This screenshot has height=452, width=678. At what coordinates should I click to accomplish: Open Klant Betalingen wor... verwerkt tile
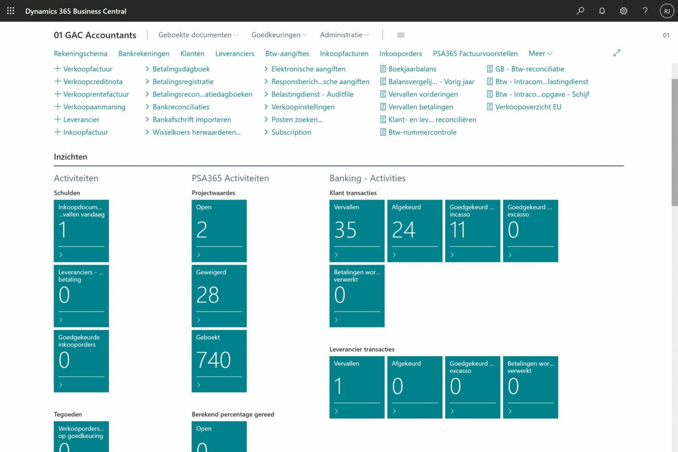point(357,296)
